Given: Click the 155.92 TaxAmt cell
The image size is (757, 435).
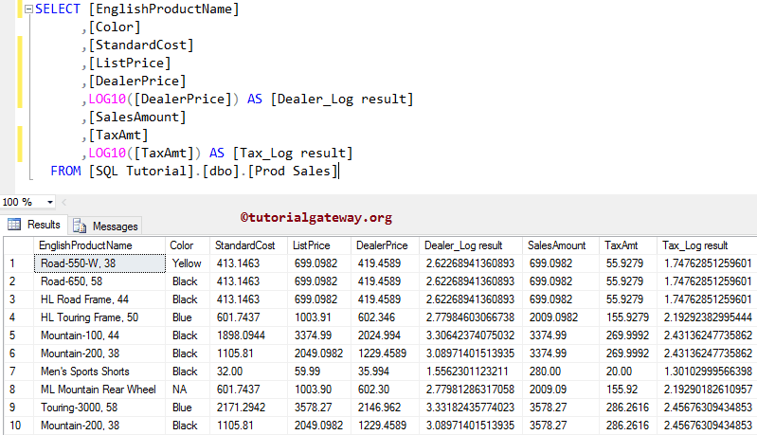Looking at the screenshot, I should tap(628, 390).
